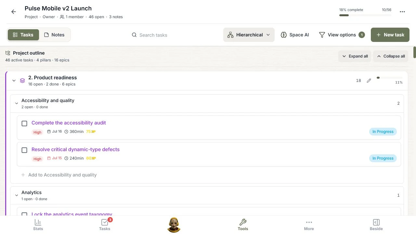Click the 75 XP reward badge
Viewport: 416px width, 234px height.
click(91, 132)
